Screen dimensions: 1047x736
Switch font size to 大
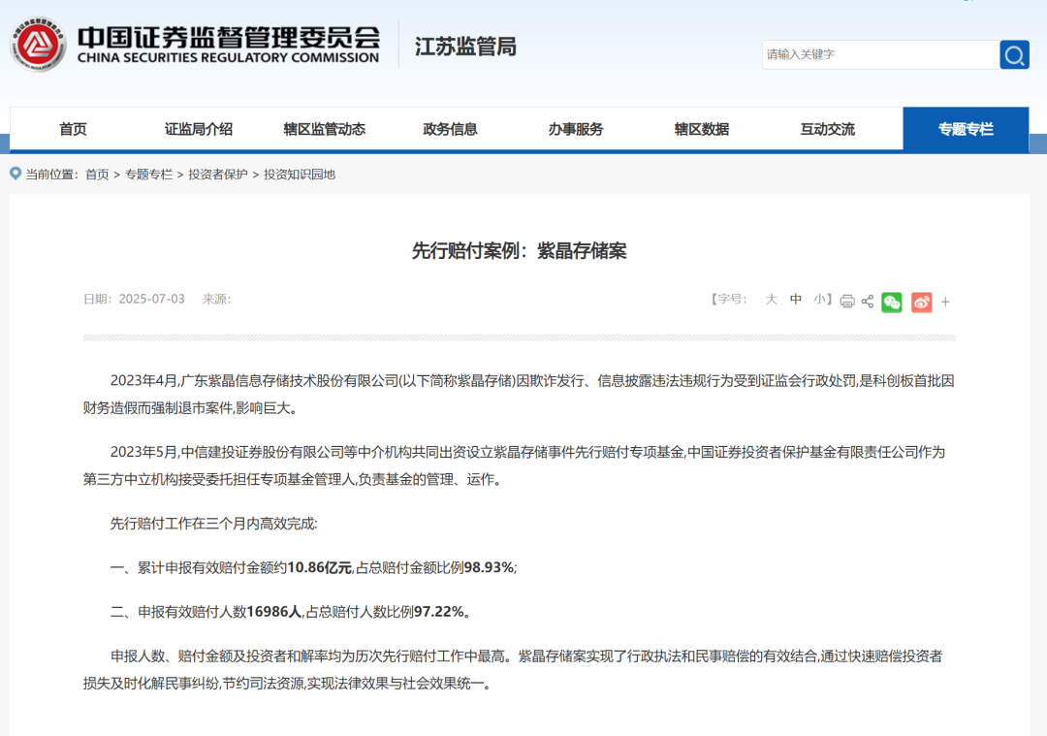pos(772,300)
